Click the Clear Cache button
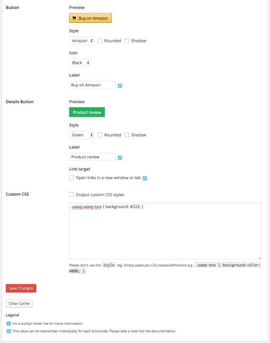Screen dimensions: 270x343 (x=19, y=304)
